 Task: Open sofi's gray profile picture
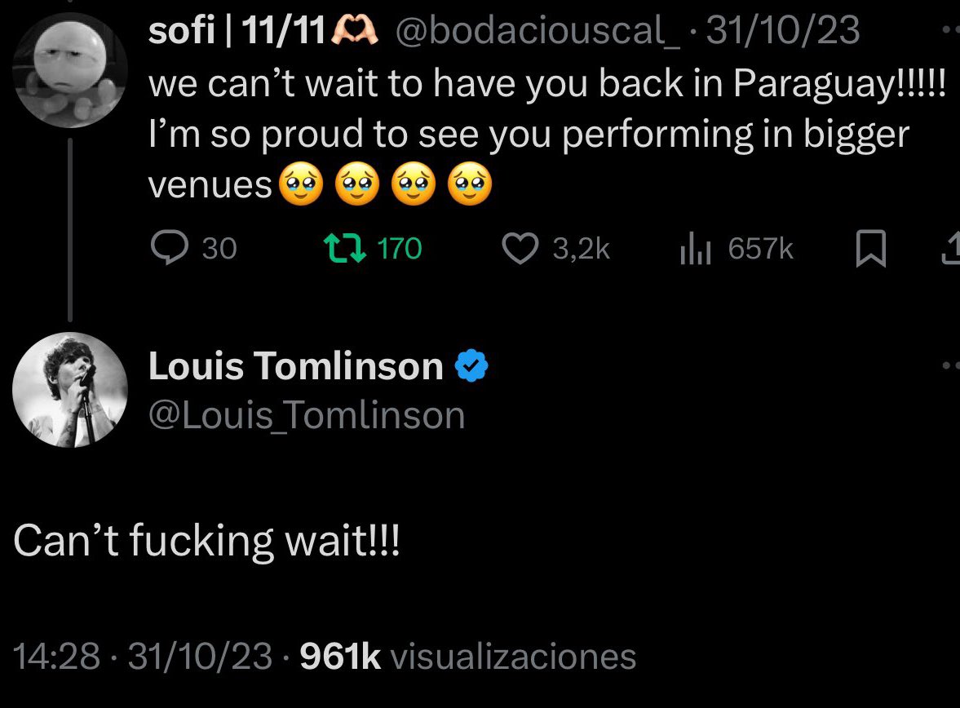(70, 70)
